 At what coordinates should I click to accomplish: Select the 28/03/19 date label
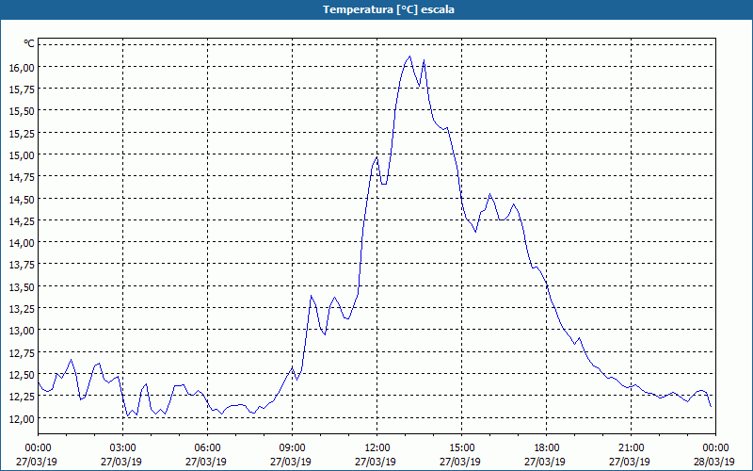coord(715,462)
